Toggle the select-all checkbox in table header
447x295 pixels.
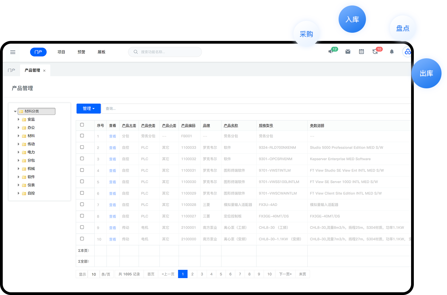pyautogui.click(x=82, y=125)
